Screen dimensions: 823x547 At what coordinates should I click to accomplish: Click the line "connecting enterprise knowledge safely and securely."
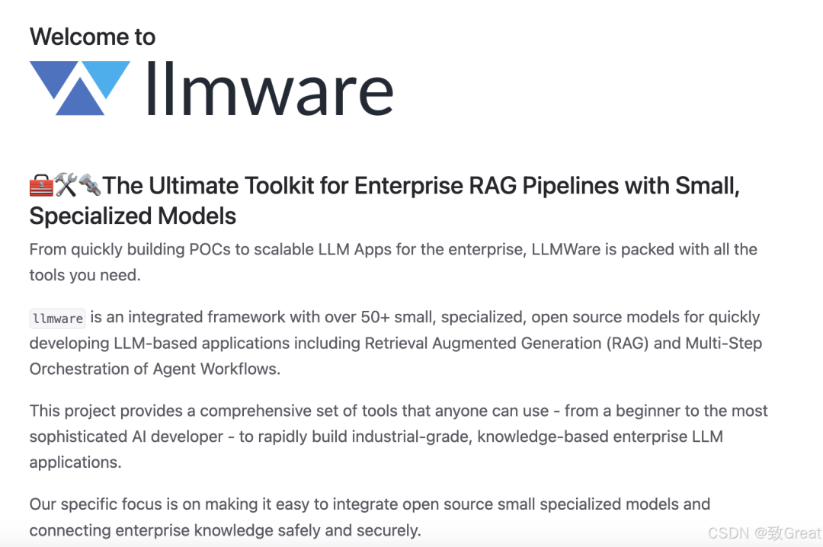pyautogui.click(x=225, y=530)
